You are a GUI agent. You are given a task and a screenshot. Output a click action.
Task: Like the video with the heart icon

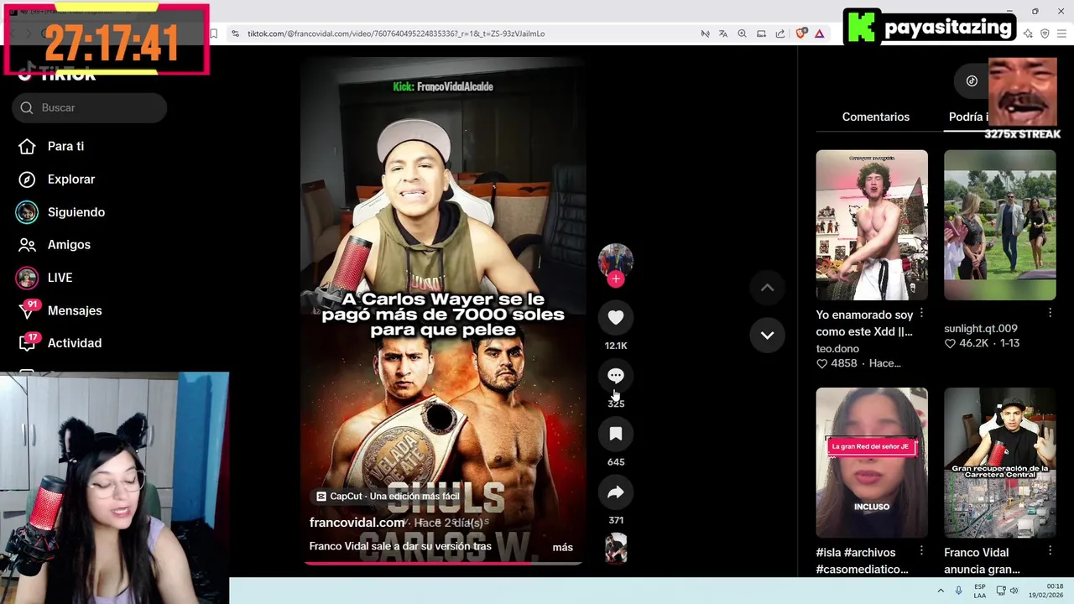point(616,317)
